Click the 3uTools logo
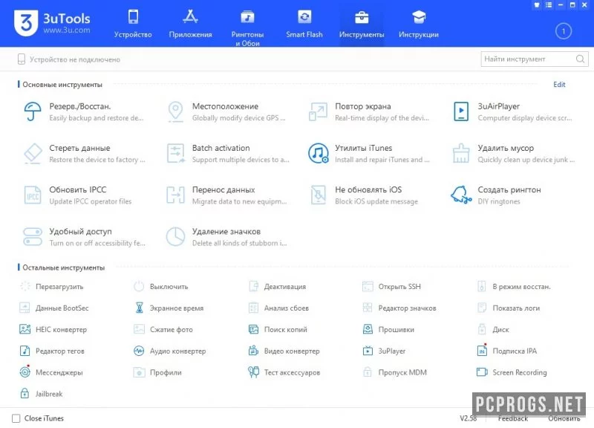The height and width of the screenshot is (428, 594). [52, 23]
